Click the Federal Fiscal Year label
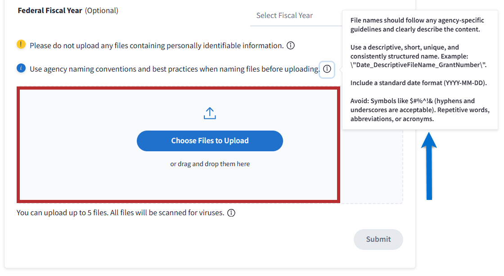 coord(50,10)
